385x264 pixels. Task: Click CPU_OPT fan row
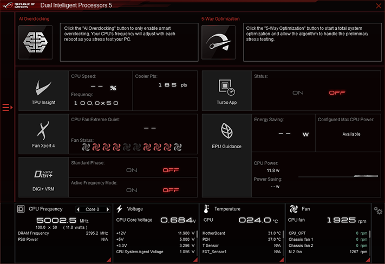(x=328, y=233)
